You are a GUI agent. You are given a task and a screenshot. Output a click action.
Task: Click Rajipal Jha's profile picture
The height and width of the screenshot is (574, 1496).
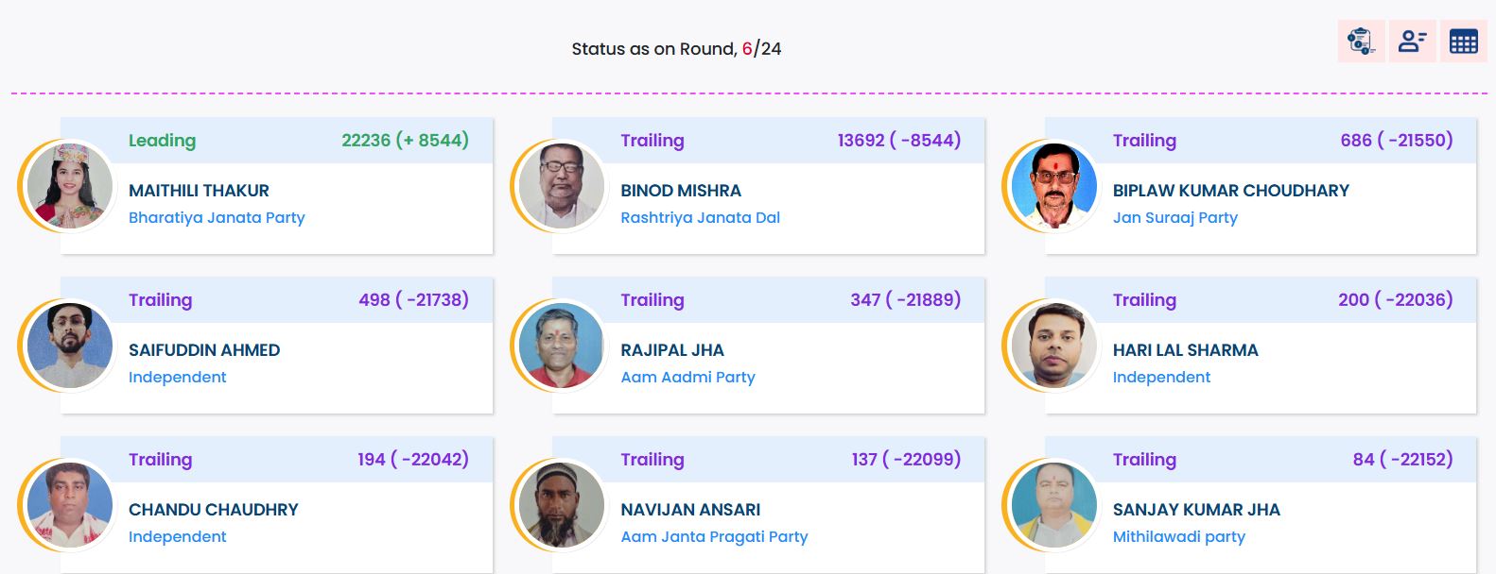tap(562, 346)
